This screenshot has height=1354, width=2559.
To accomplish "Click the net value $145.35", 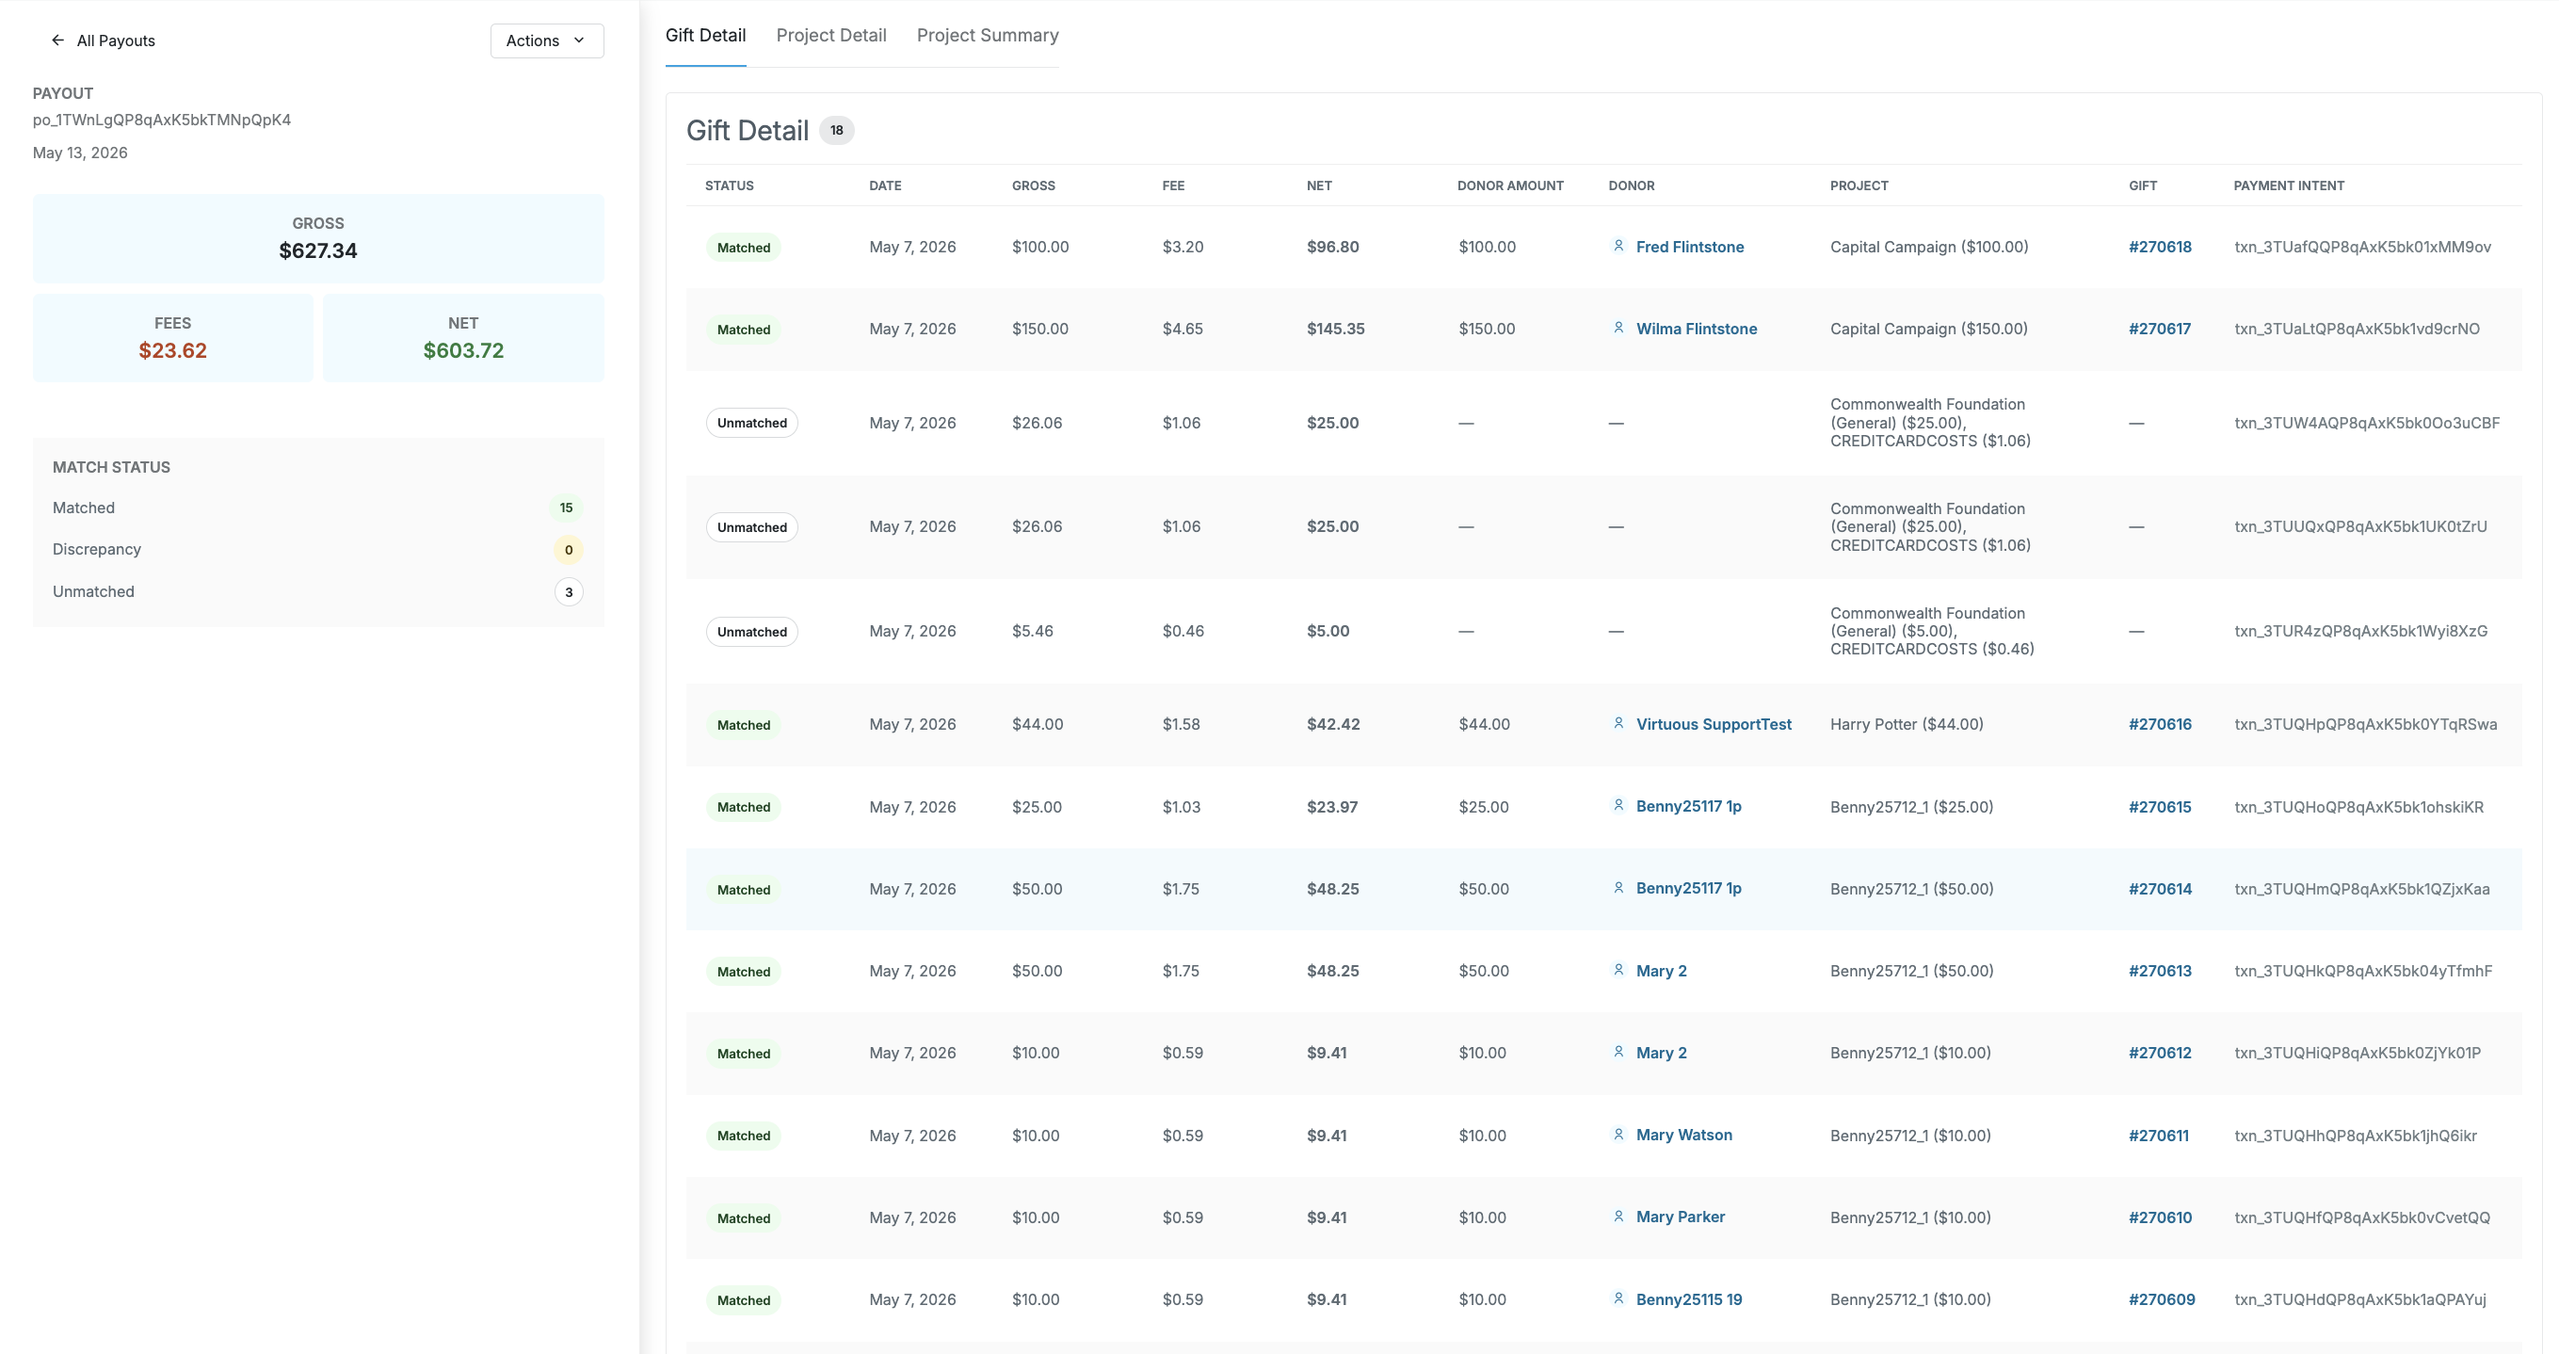I will click(1335, 329).
